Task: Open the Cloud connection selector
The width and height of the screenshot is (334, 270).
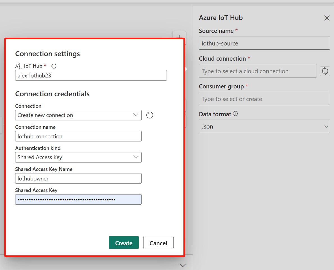Action: (x=258, y=71)
